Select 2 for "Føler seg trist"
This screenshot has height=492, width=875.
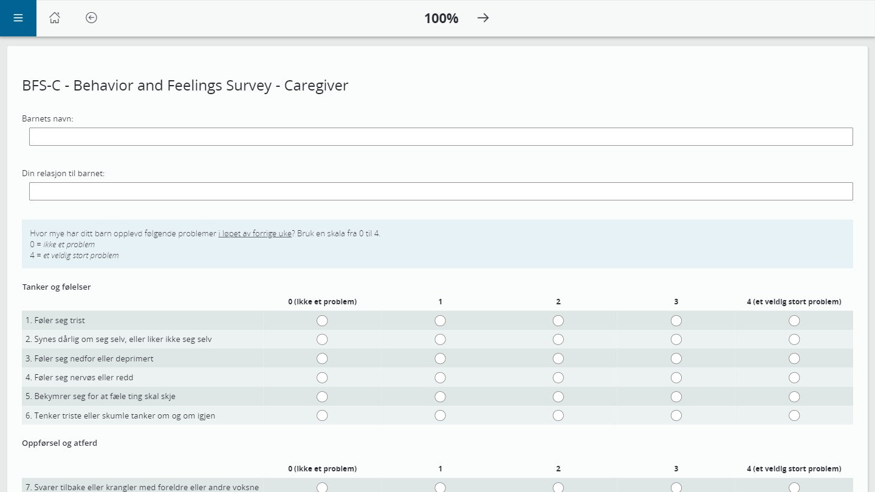558,320
